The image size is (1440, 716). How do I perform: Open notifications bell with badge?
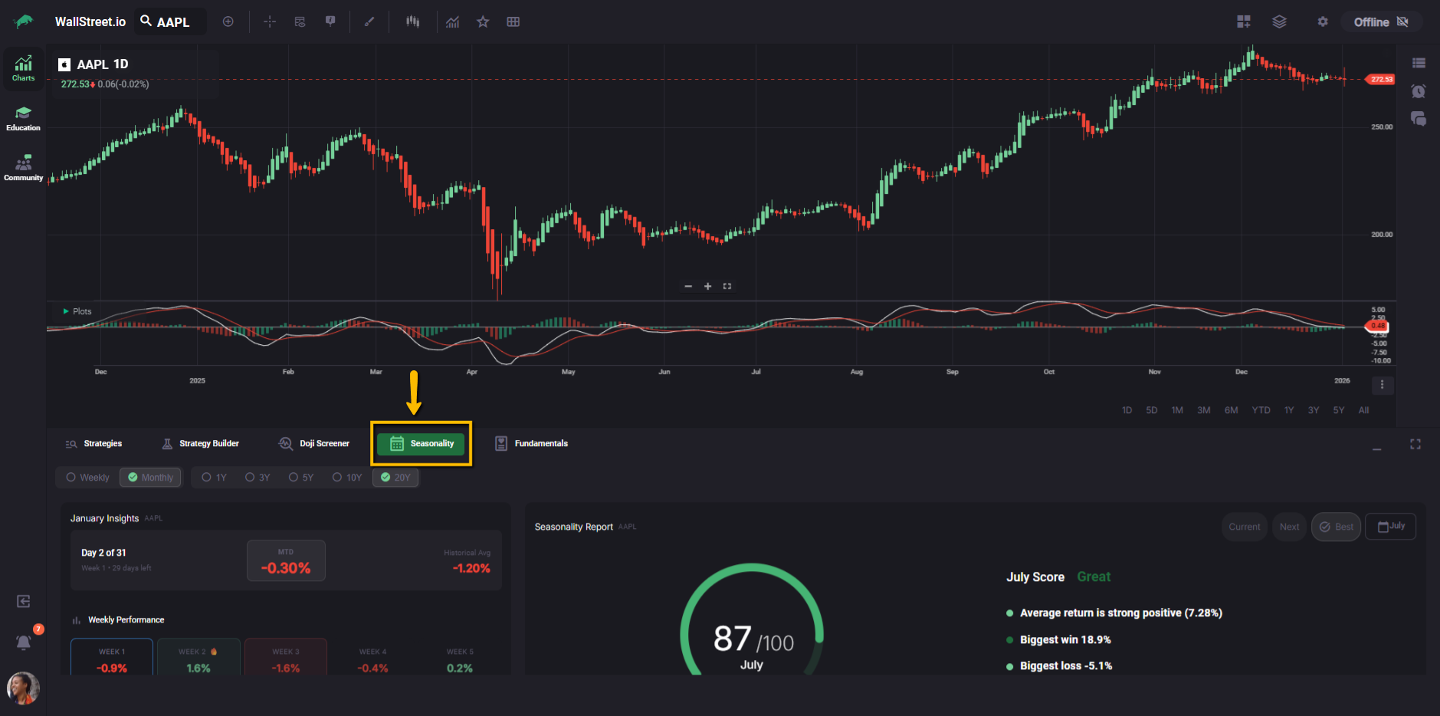click(x=24, y=642)
